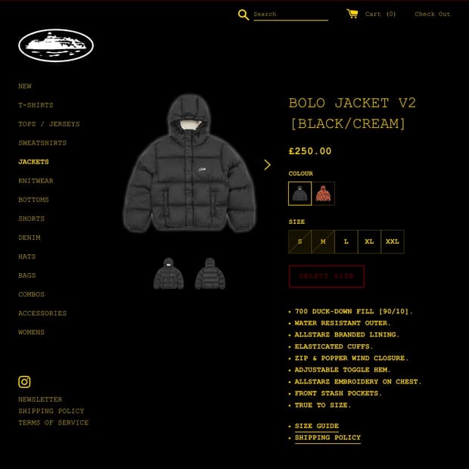Click the ship logo to go home

[56, 45]
